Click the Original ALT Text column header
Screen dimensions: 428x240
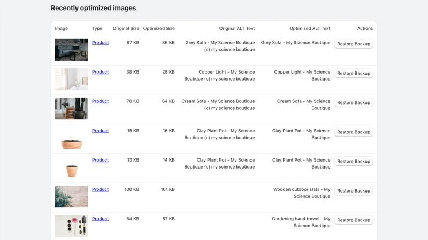(x=237, y=28)
